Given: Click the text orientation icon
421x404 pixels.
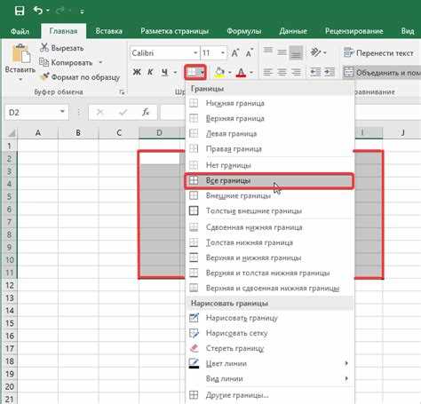Looking at the screenshot, I should (x=316, y=52).
